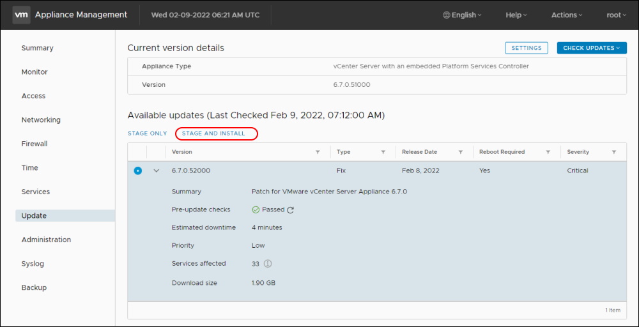Click the Critical severity cell
This screenshot has width=639, height=327.
click(578, 171)
